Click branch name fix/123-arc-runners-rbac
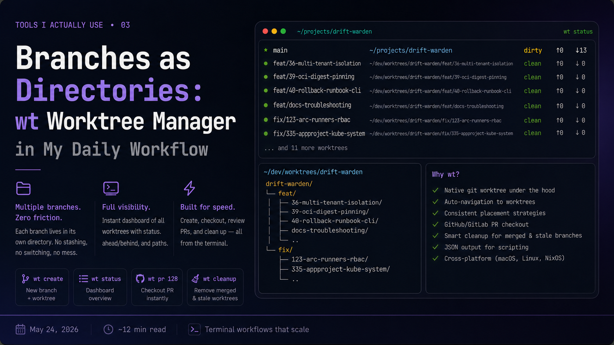614x345 pixels. point(312,120)
